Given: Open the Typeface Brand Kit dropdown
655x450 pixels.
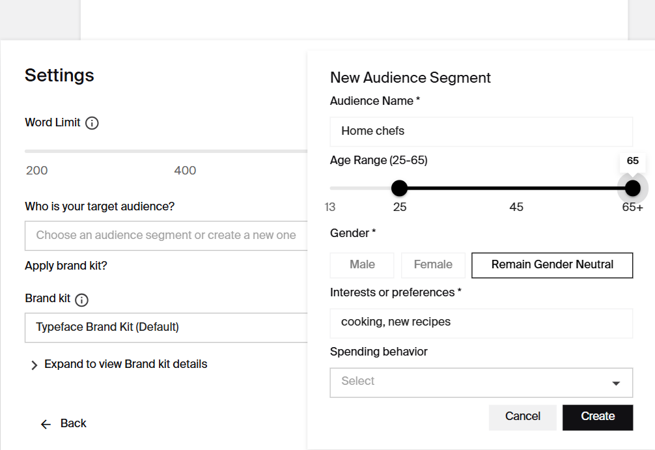Looking at the screenshot, I should (x=166, y=327).
